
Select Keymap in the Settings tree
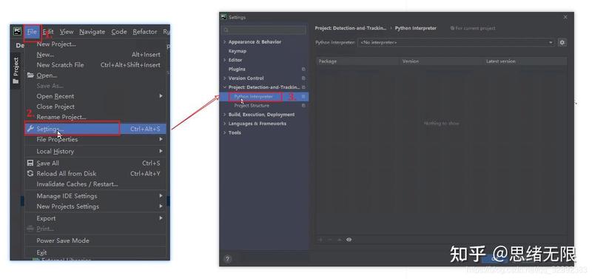pyautogui.click(x=237, y=51)
